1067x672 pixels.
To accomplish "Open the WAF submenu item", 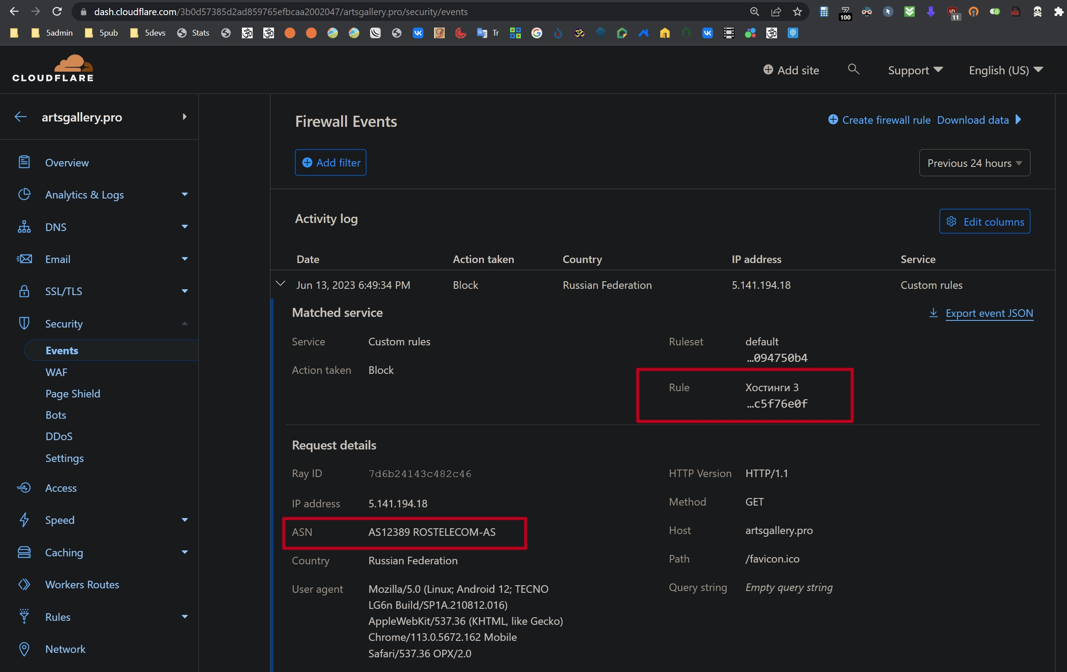I will [56, 372].
